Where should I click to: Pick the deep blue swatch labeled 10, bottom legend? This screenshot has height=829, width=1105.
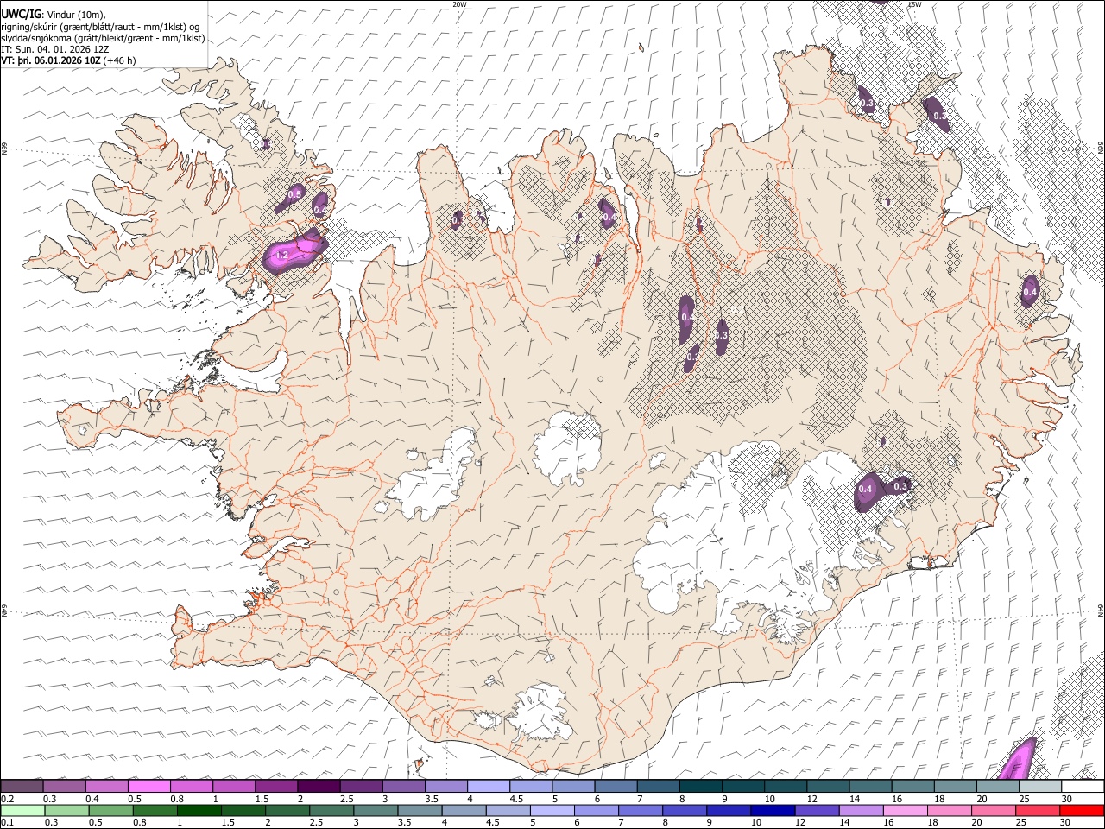coord(773,811)
